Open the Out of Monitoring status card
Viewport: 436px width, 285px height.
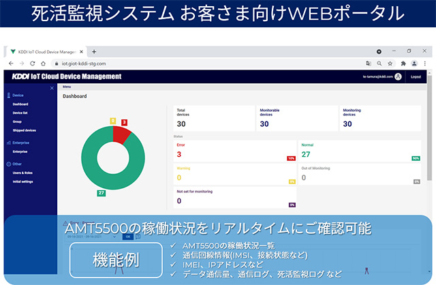click(x=360, y=175)
